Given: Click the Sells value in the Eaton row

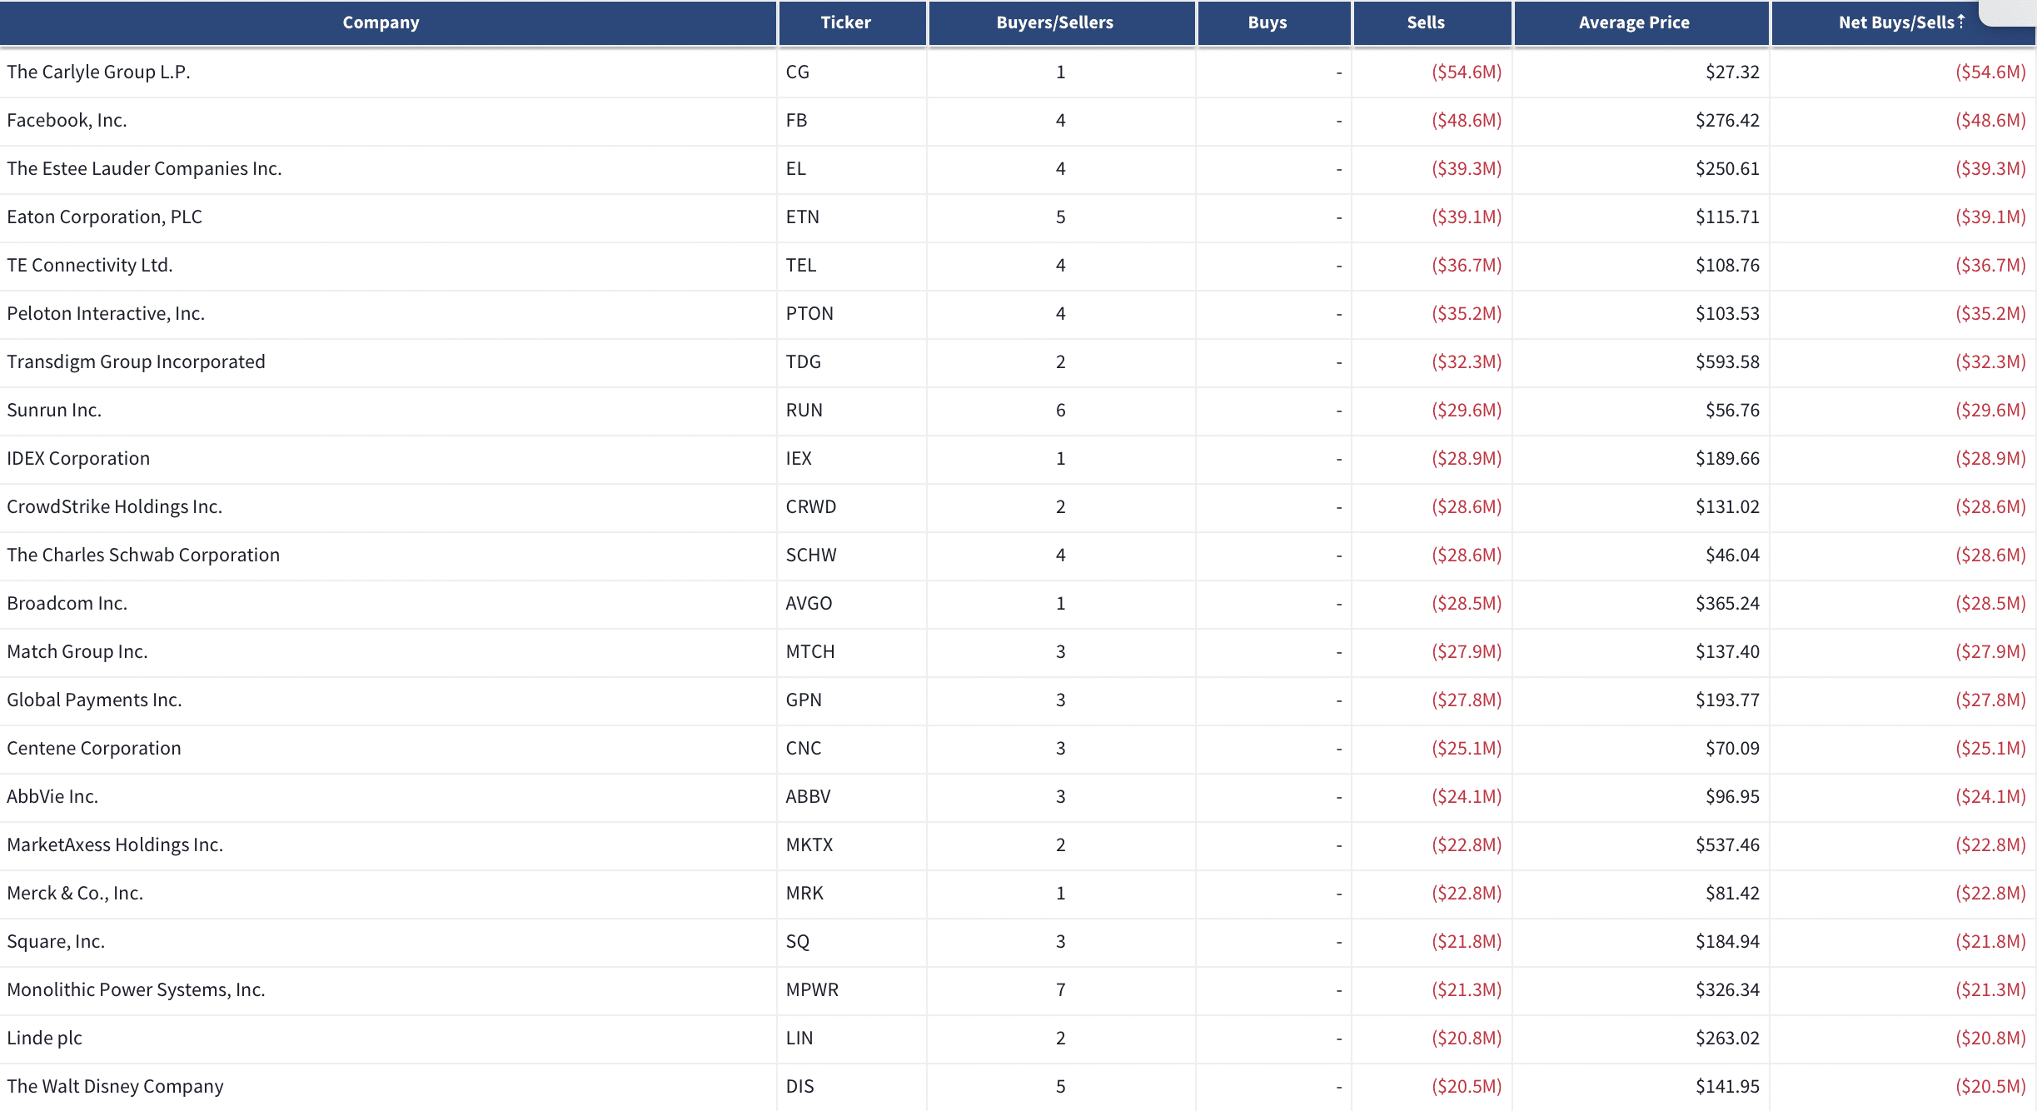Looking at the screenshot, I should click(x=1467, y=217).
